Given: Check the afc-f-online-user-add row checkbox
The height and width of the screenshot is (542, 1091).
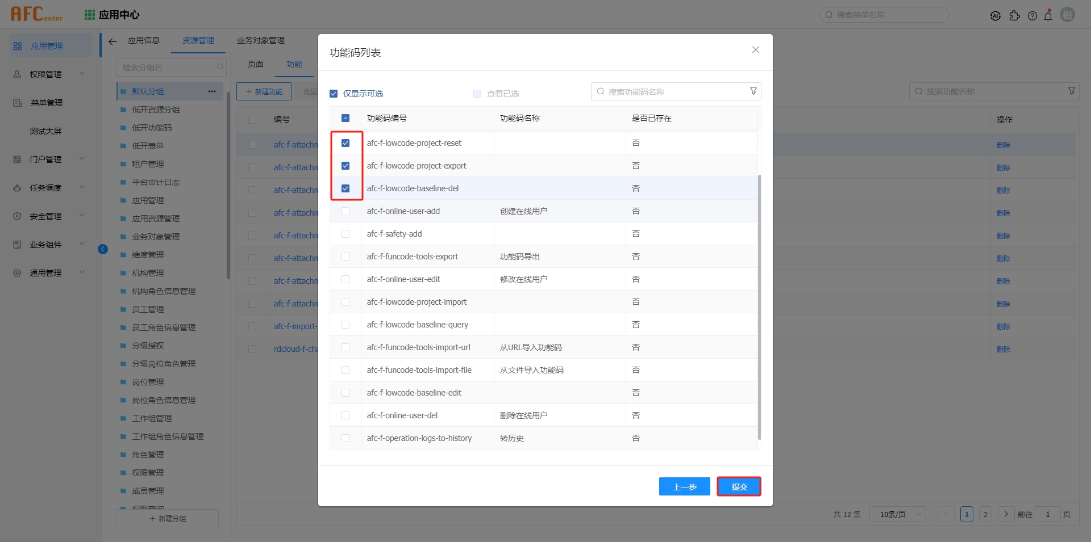Looking at the screenshot, I should pos(345,211).
